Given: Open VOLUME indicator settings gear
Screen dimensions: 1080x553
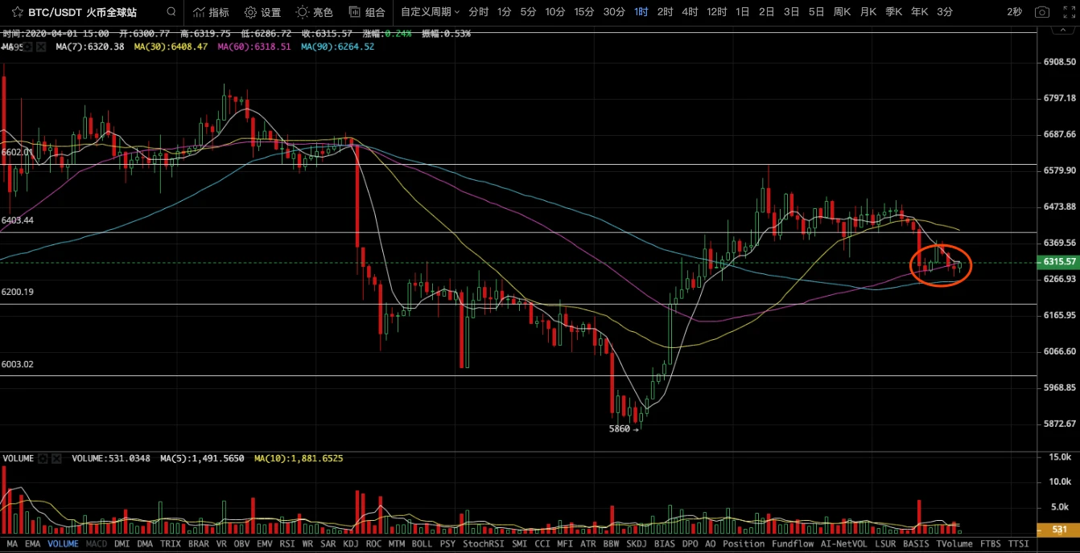Looking at the screenshot, I should click(x=42, y=458).
